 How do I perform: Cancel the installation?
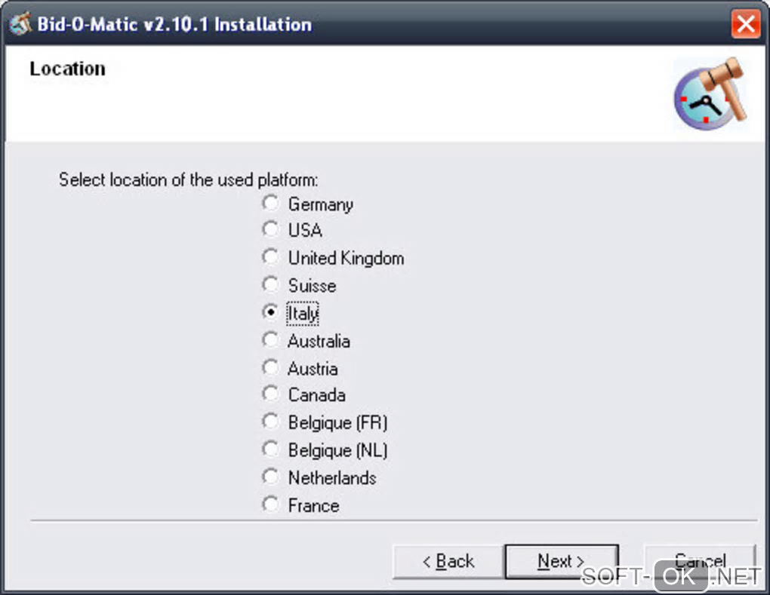[700, 561]
